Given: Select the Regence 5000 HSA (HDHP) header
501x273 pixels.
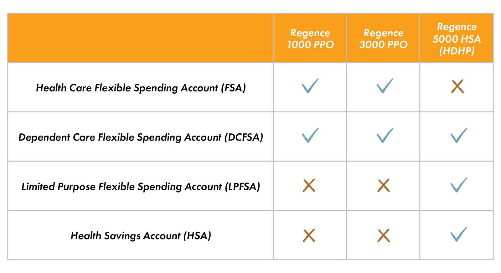Looking at the screenshot, I should (x=457, y=38).
